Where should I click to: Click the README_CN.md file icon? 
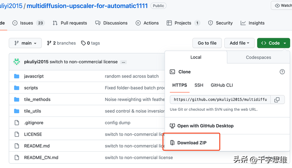(x=17, y=157)
